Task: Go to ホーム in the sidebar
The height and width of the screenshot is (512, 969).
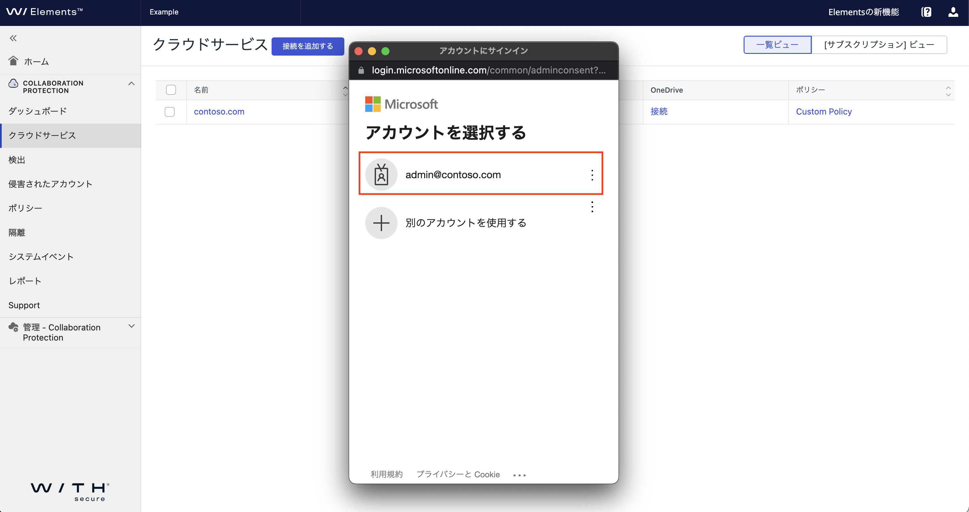Action: pyautogui.click(x=36, y=61)
